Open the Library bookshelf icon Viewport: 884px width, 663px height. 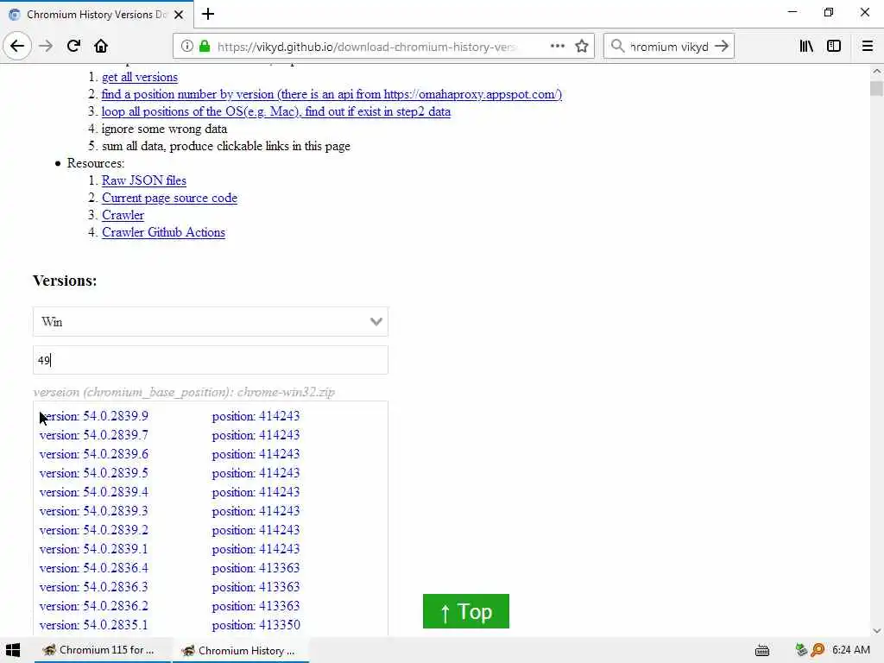coord(806,47)
